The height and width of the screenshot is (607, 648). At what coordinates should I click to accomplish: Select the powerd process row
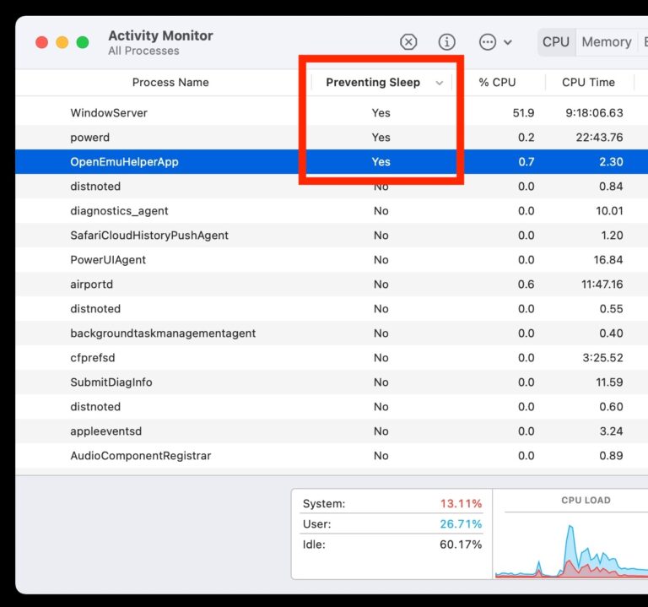click(90, 138)
